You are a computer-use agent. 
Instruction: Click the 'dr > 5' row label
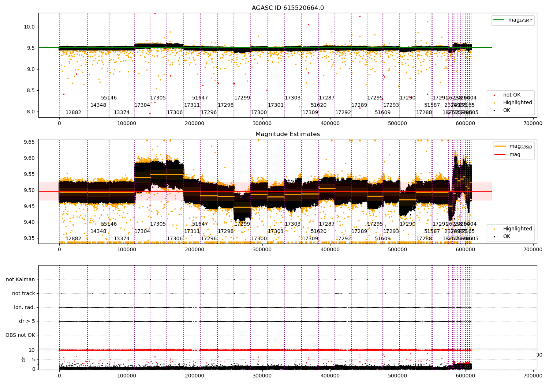pyautogui.click(x=27, y=321)
